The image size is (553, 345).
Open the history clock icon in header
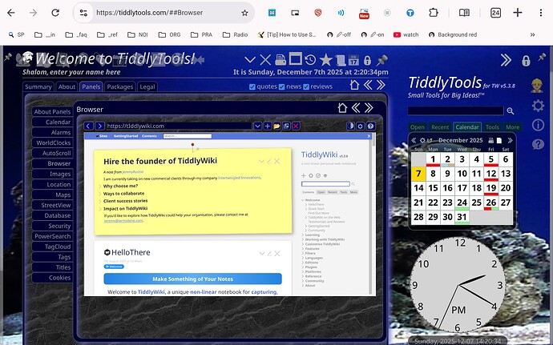click(x=309, y=60)
